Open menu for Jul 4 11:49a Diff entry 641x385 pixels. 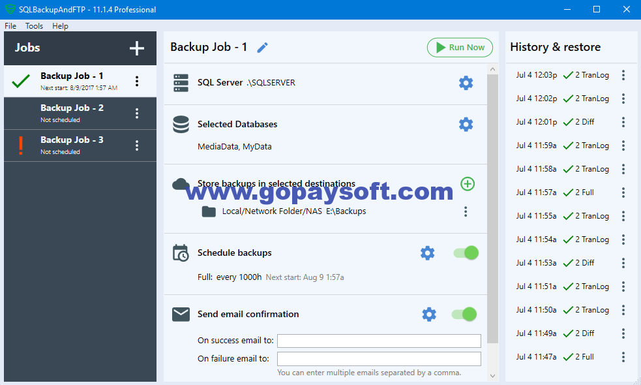(x=623, y=333)
